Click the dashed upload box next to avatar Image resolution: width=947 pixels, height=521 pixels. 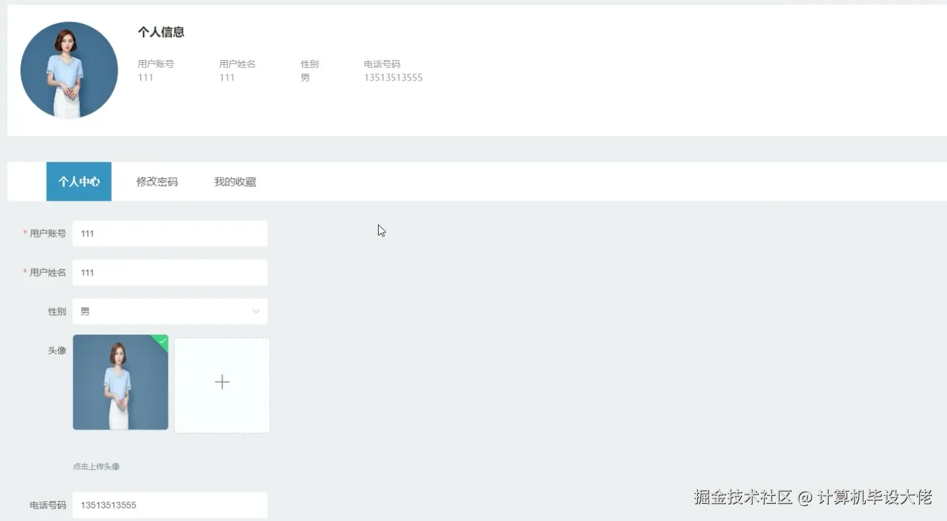click(221, 383)
